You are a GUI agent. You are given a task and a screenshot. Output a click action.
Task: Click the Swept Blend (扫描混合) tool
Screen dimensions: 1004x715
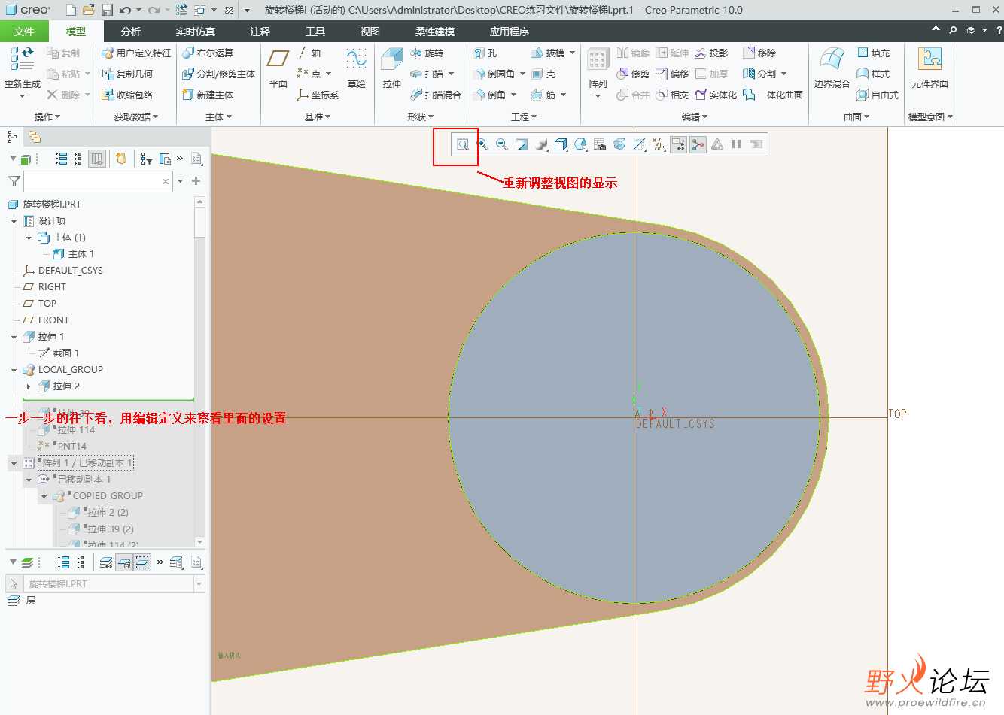point(436,95)
